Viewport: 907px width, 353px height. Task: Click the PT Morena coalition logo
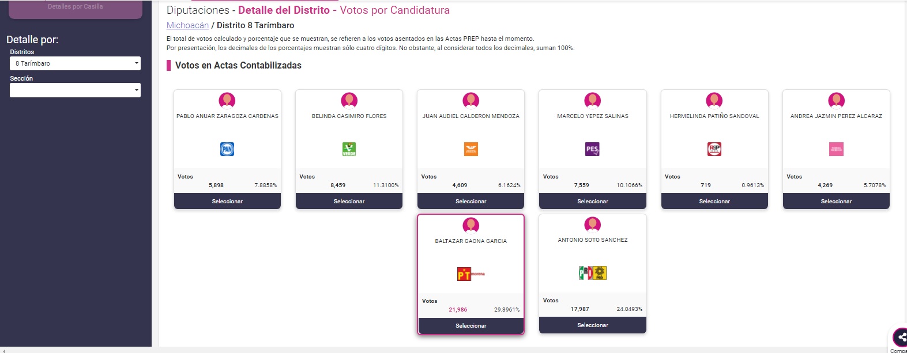click(x=471, y=274)
